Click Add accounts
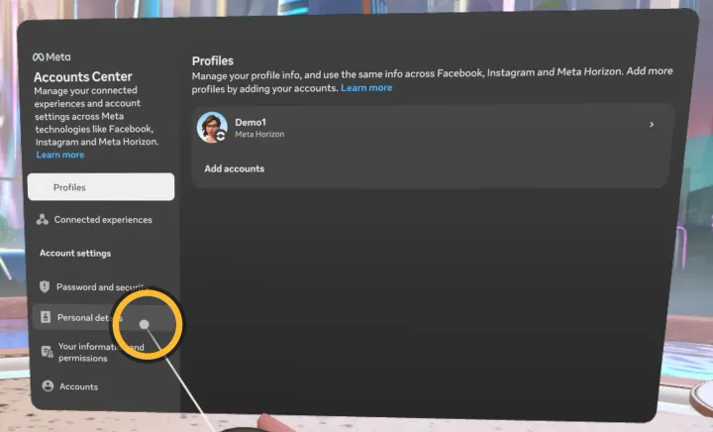The width and height of the screenshot is (713, 432). click(234, 168)
